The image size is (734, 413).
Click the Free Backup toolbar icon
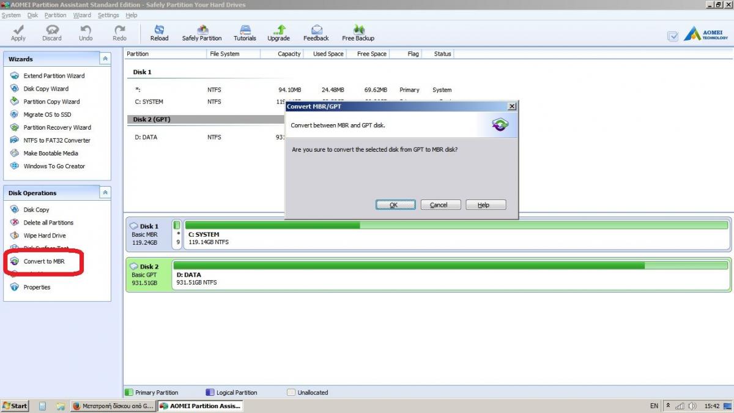click(x=358, y=33)
